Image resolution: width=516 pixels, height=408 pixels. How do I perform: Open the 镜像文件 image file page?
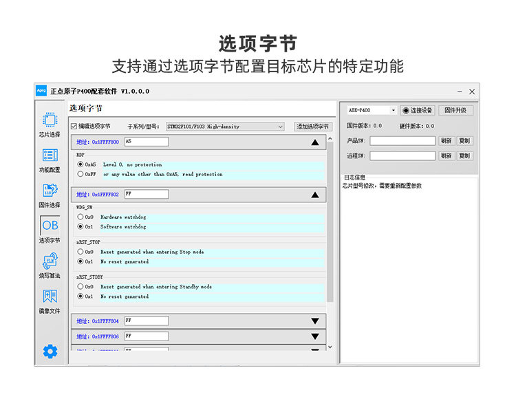pyautogui.click(x=50, y=301)
